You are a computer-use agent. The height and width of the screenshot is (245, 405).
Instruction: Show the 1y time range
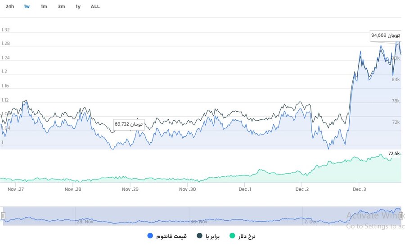[x=78, y=7]
